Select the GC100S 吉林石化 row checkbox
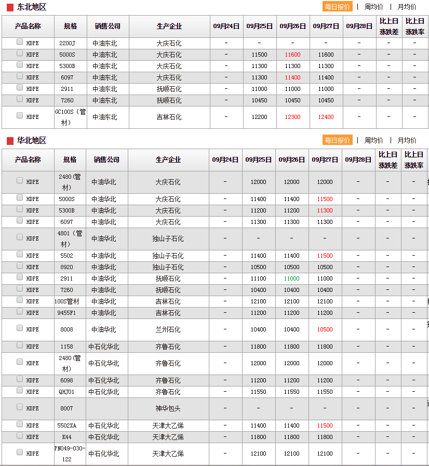This screenshot has width=429, height=466. (x=20, y=115)
